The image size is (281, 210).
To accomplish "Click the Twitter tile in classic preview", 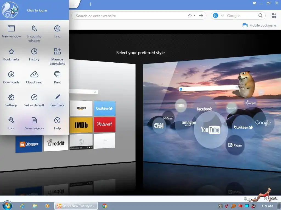I will (x=105, y=108).
